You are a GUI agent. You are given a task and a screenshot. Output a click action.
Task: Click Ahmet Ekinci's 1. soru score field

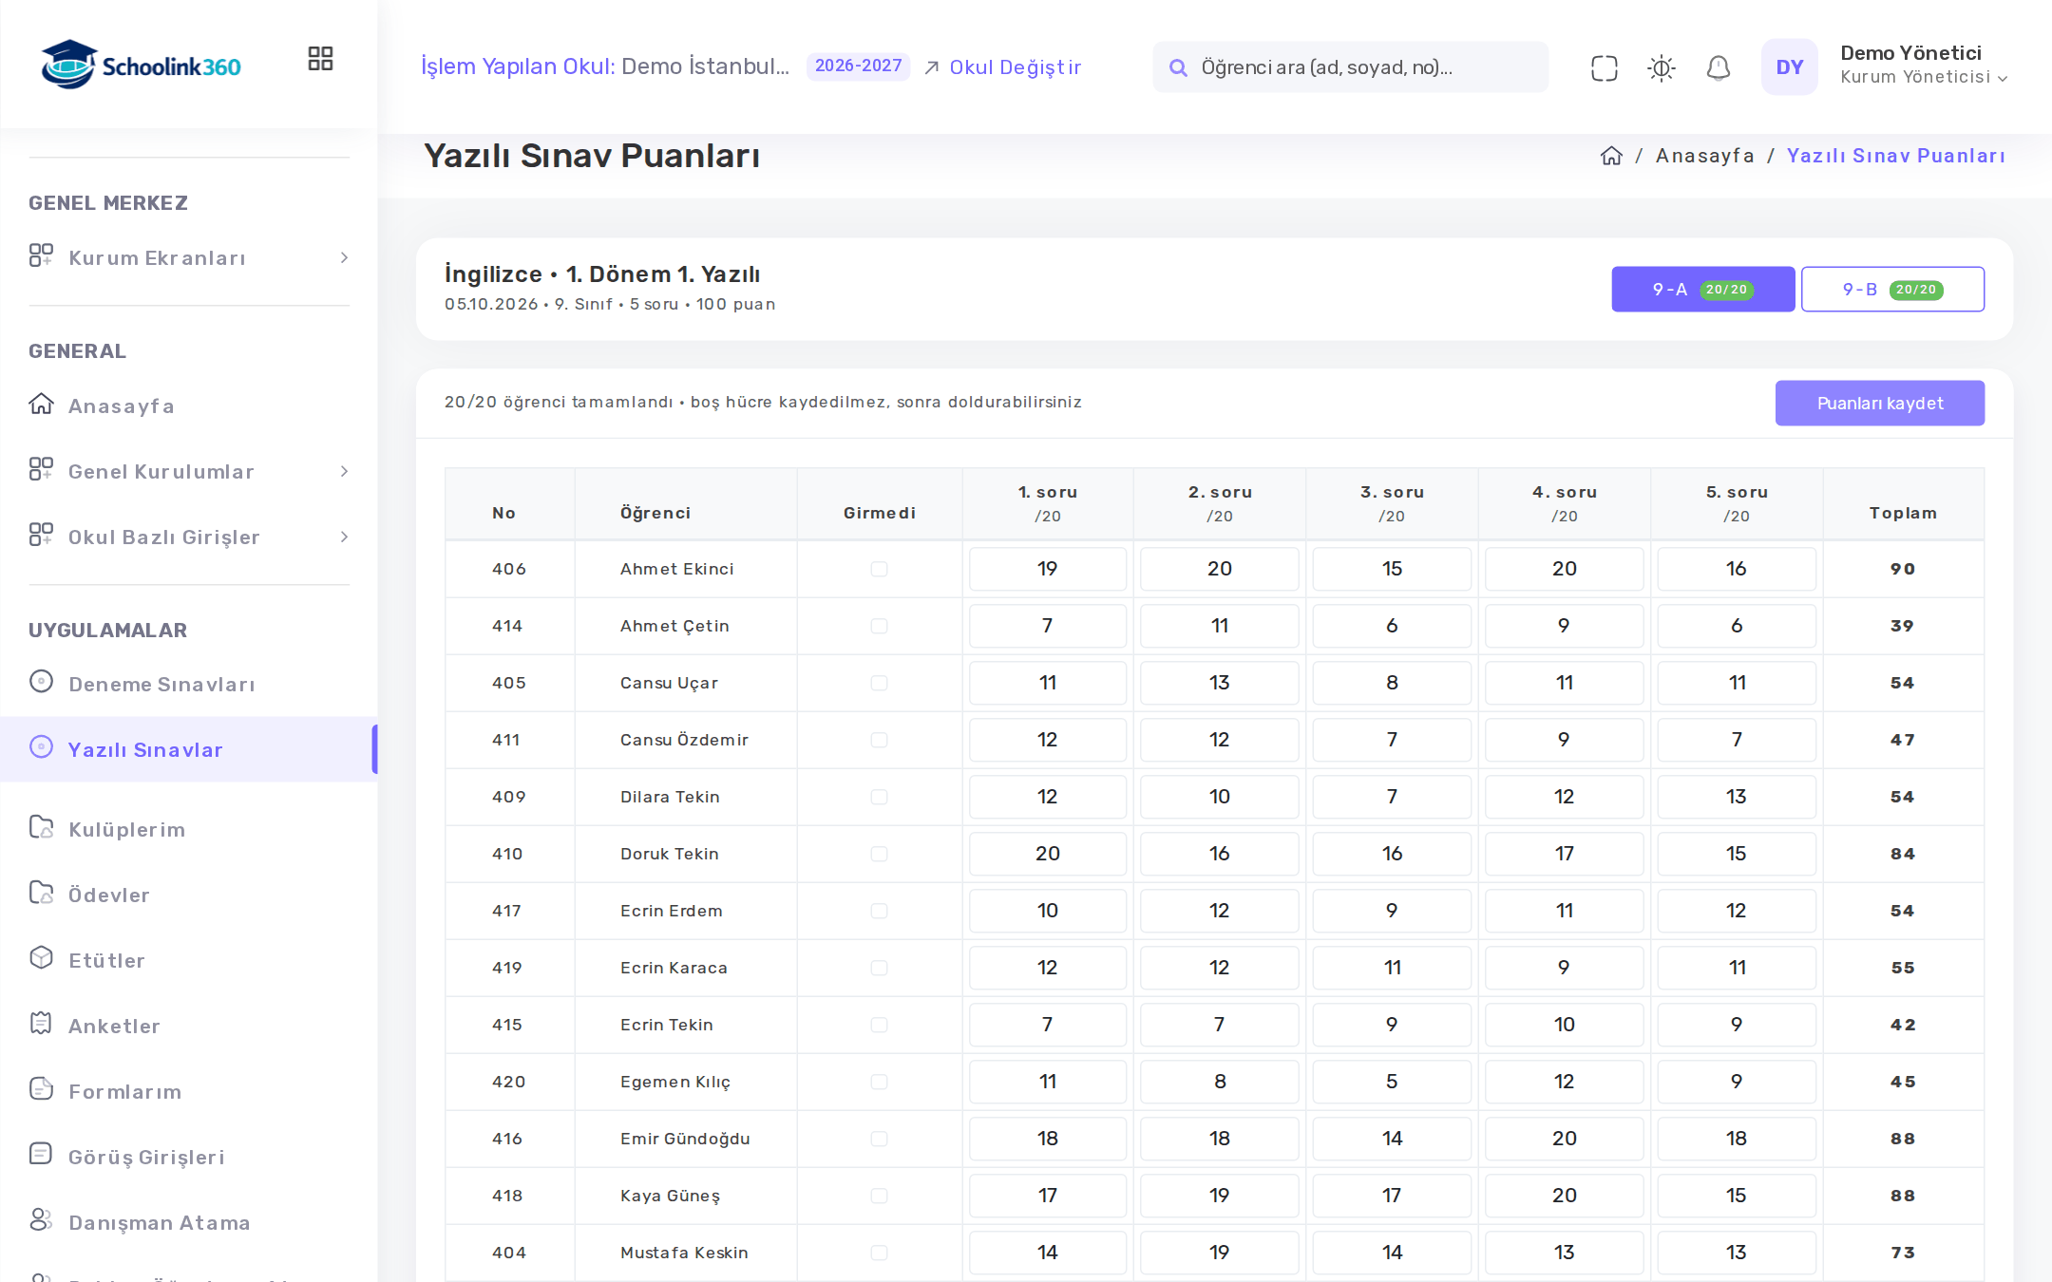pos(1047,569)
